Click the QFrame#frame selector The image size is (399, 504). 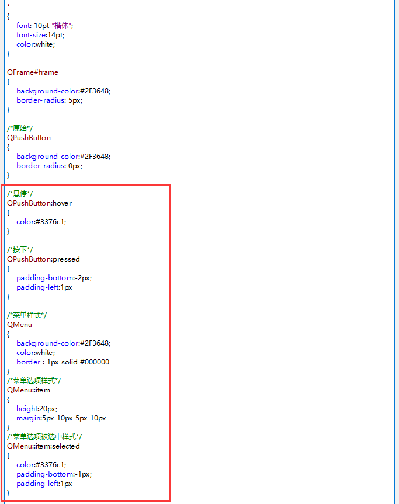[33, 72]
